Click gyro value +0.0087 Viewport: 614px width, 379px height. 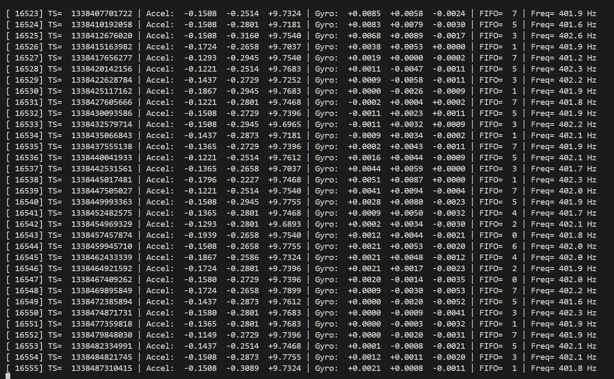pyautogui.click(x=407, y=179)
